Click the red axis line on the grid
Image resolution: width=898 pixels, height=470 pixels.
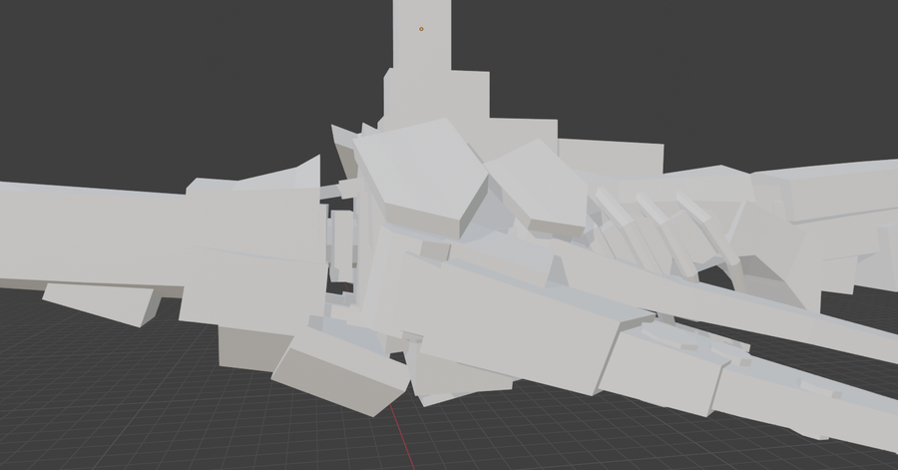tap(403, 436)
